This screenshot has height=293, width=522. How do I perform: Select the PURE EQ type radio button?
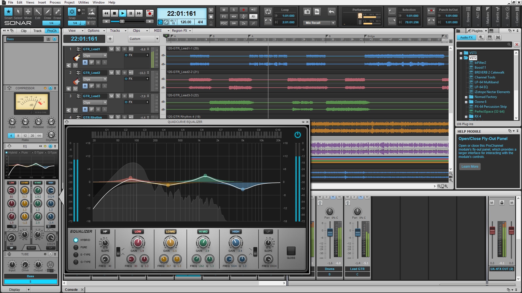point(76,247)
